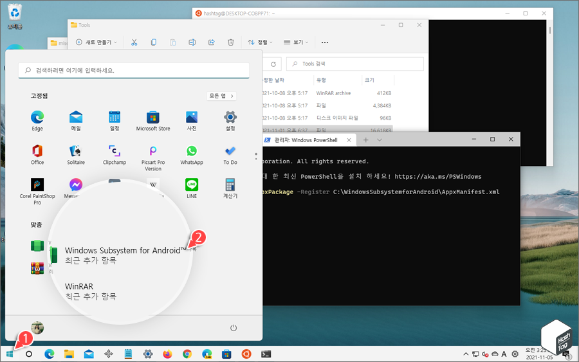The height and width of the screenshot is (362, 579).
Task: Select the Windows PowerShell admin tab
Action: 306,140
